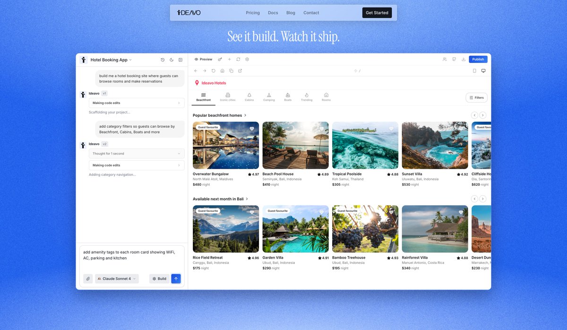Open Overwater Bungalow listing photo
This screenshot has height=330, width=567.
226,146
